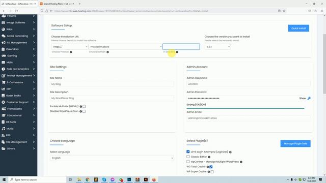The image size is (326, 183).
Task: Check Disable WordPress Cron box
Action: point(84,111)
